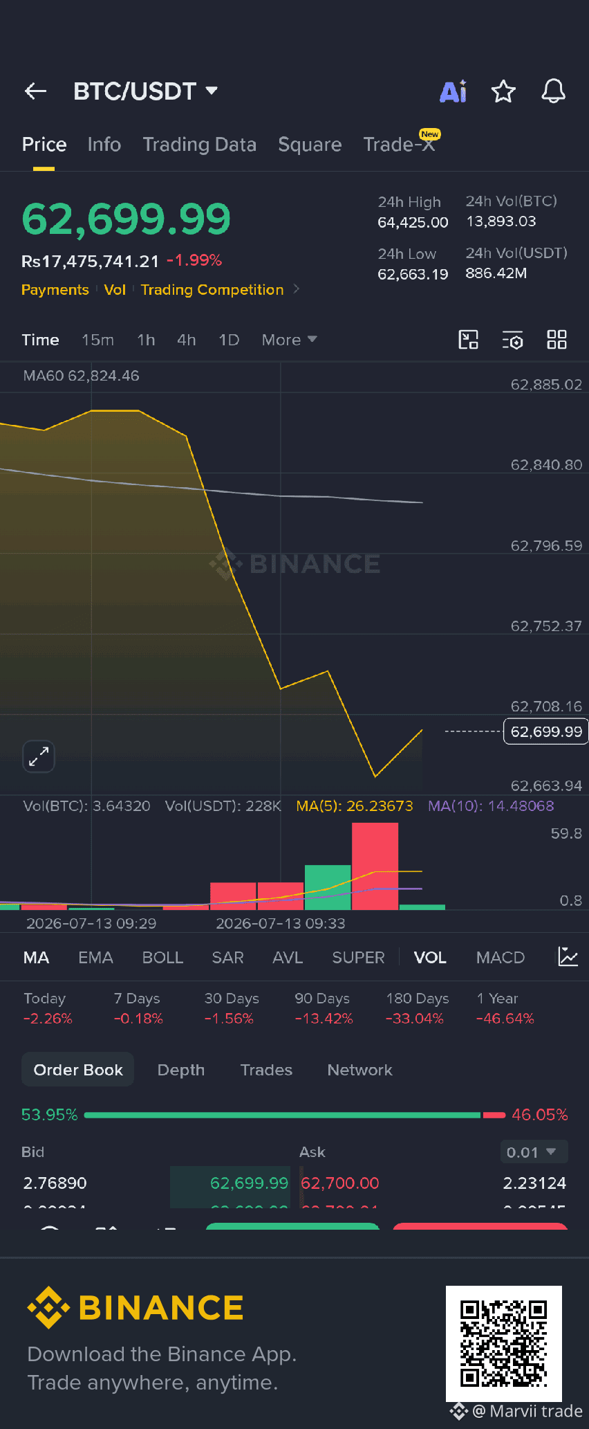Tap the ask amount 2.23124
This screenshot has height=1429, width=589.
(534, 1183)
